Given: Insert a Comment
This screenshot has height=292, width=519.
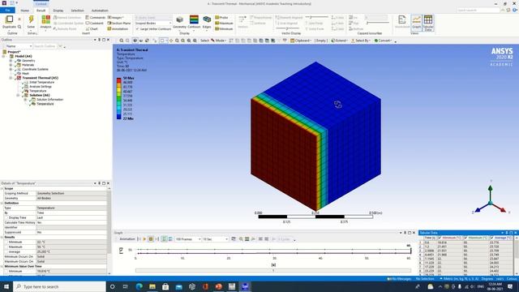Looking at the screenshot, I should [94, 24].
